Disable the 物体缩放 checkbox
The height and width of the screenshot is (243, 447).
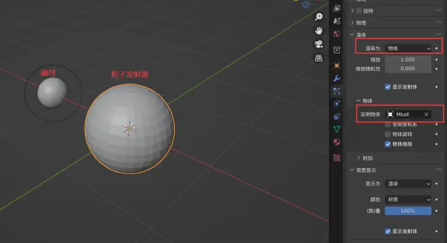(387, 144)
